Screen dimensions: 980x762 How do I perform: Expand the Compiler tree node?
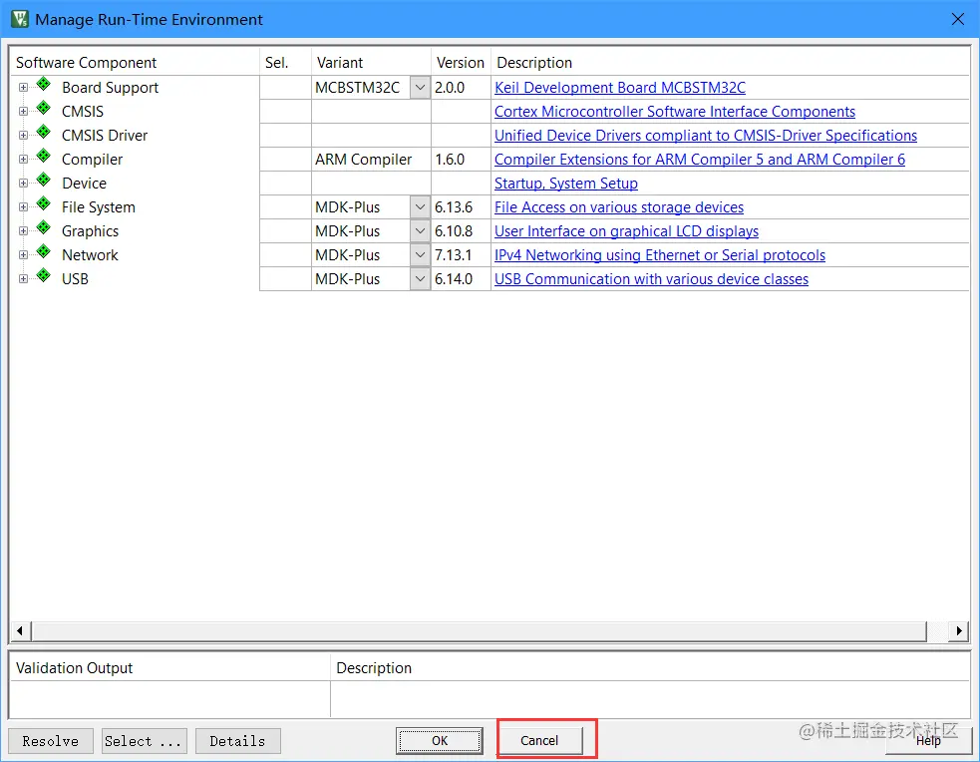[23, 160]
